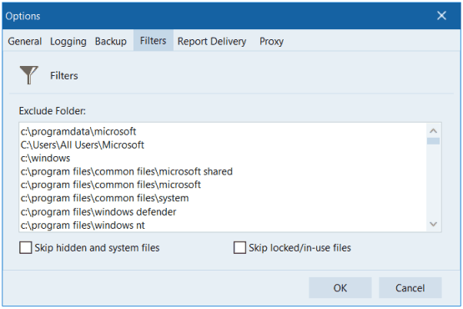The height and width of the screenshot is (309, 463).
Task: Select the Filters tab
Action: point(153,41)
